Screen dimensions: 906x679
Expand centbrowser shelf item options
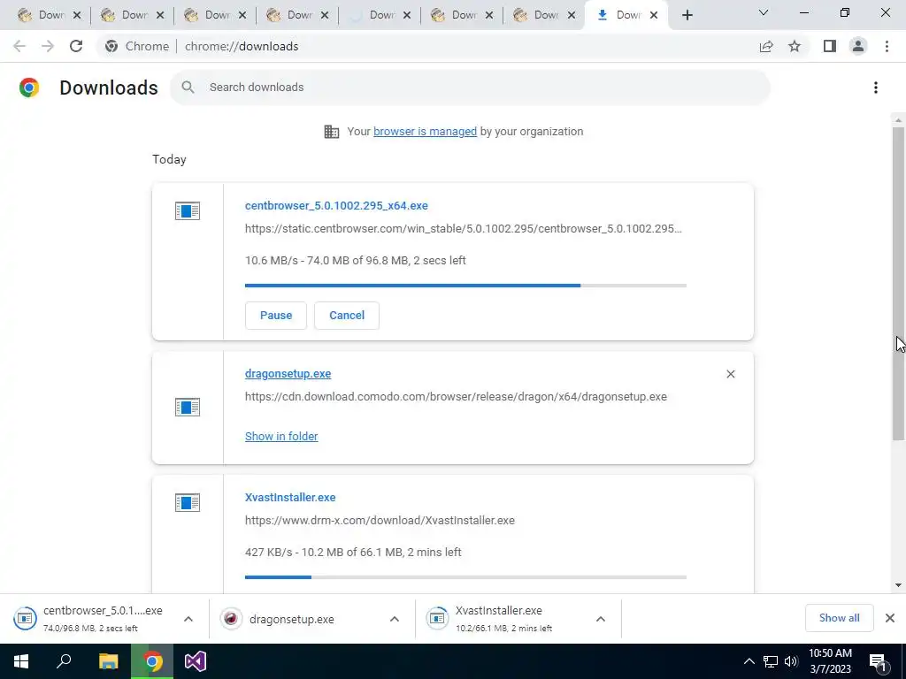pos(188,619)
